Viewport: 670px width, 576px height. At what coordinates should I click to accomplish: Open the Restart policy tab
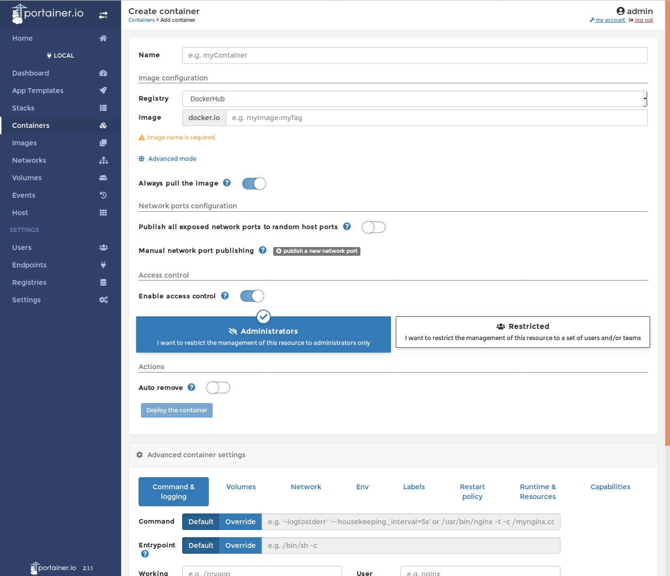pyautogui.click(x=472, y=491)
